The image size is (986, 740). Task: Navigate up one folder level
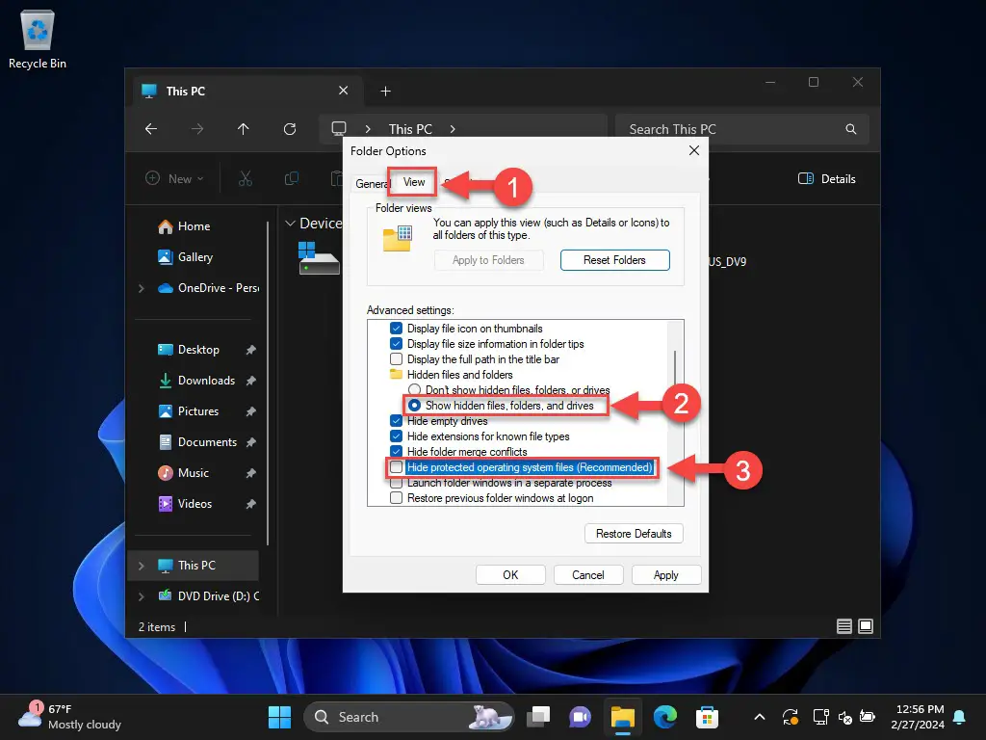tap(243, 128)
